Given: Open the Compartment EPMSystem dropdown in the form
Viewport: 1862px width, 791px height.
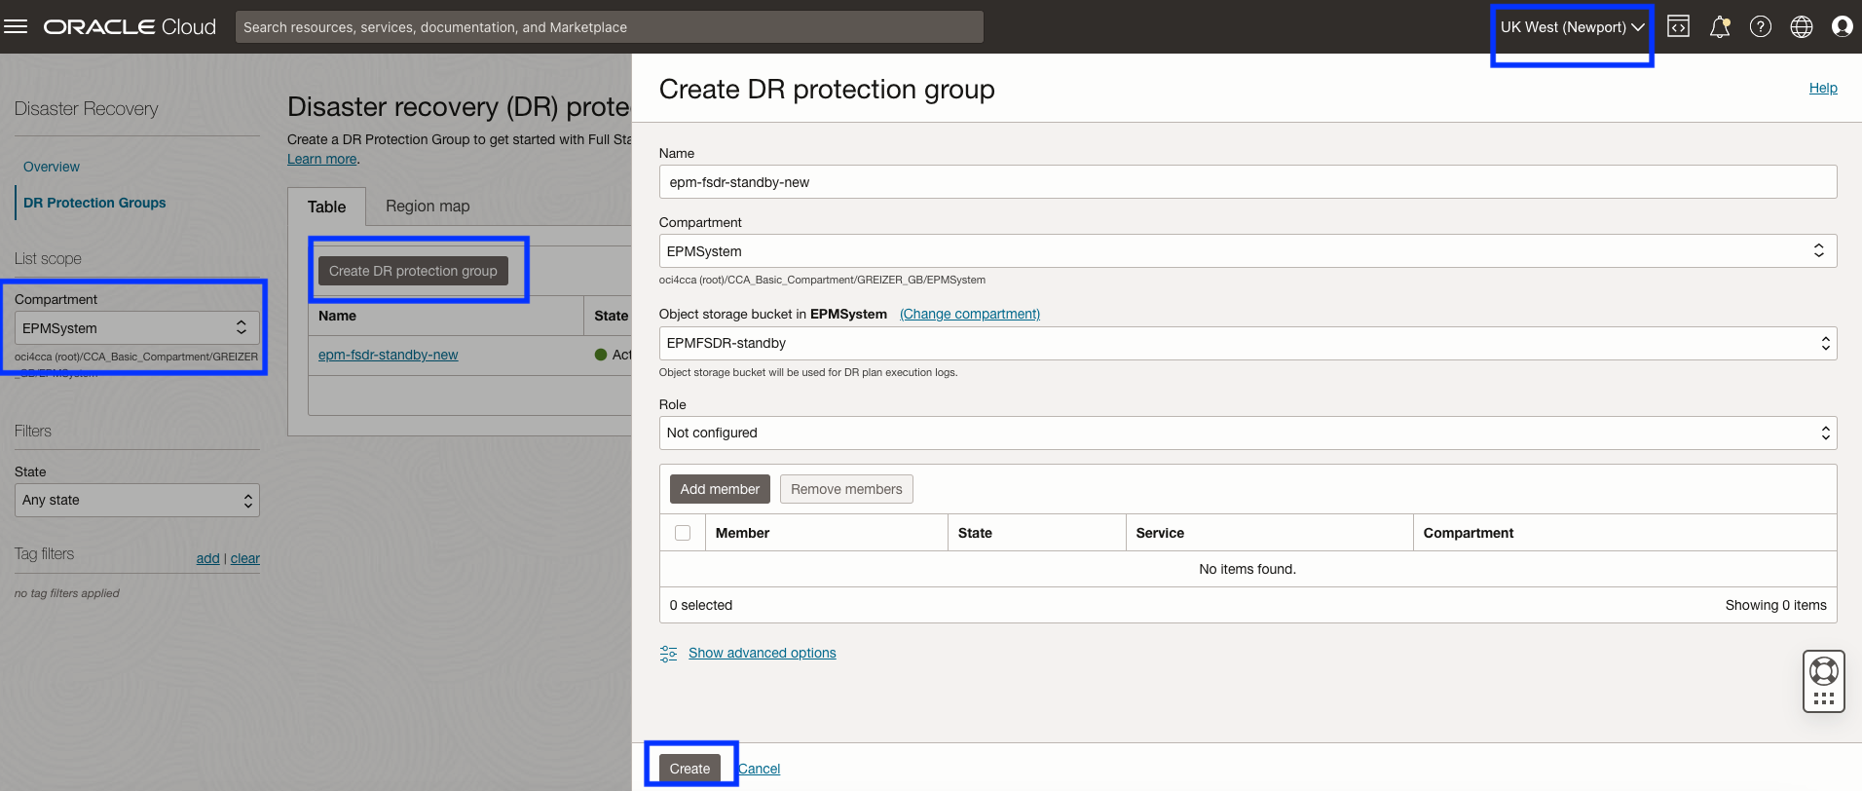Looking at the screenshot, I should click(x=1248, y=250).
